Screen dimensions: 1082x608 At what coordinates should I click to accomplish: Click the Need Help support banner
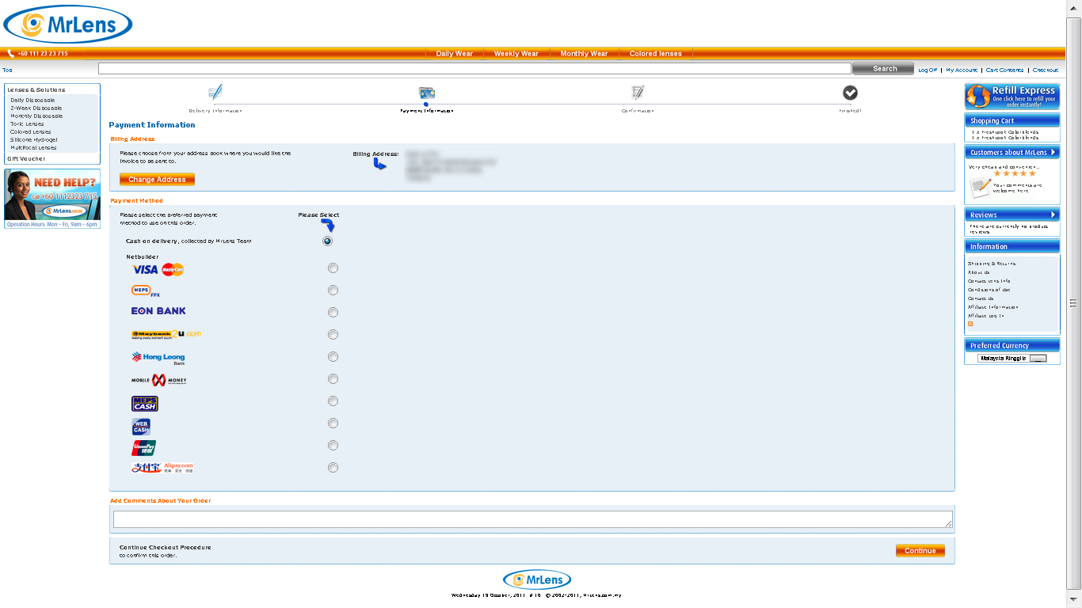[x=52, y=199]
